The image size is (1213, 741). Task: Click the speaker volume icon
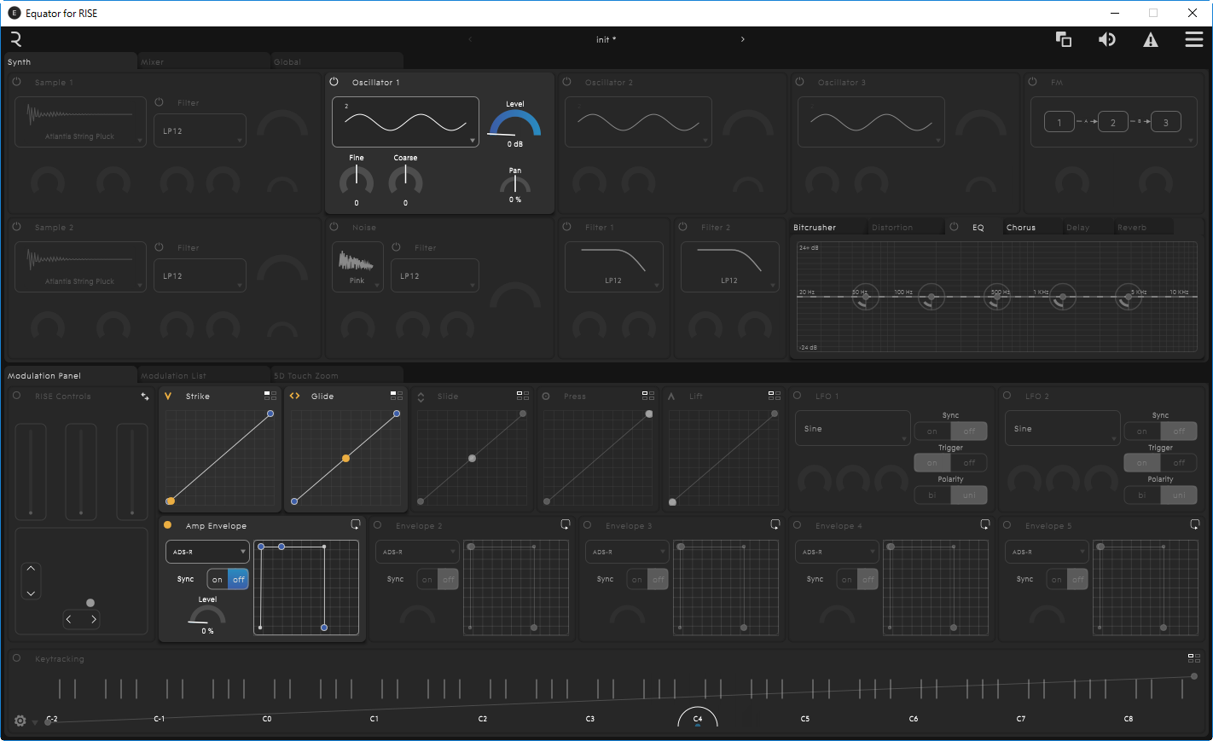1107,39
